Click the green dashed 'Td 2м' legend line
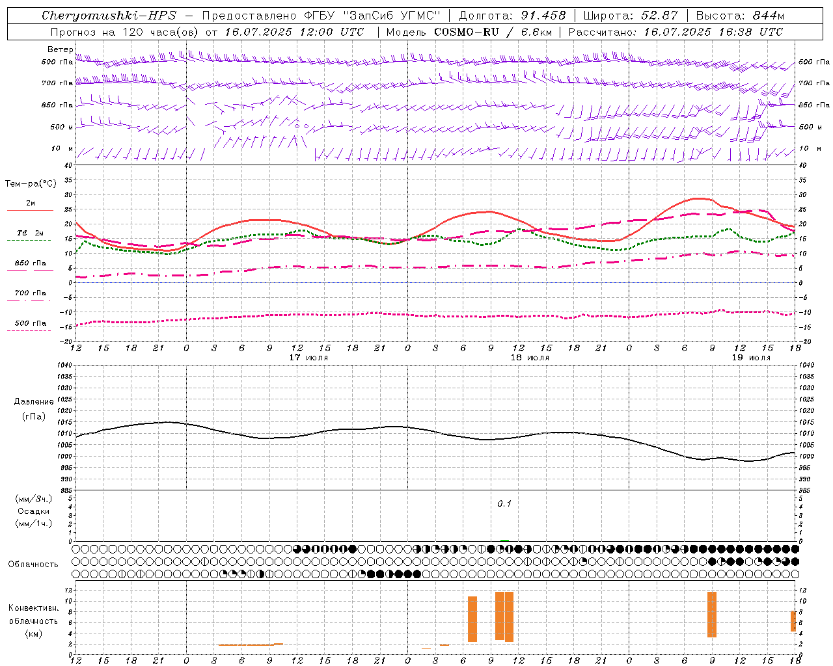Viewport: 833px width, 666px height. point(29,241)
